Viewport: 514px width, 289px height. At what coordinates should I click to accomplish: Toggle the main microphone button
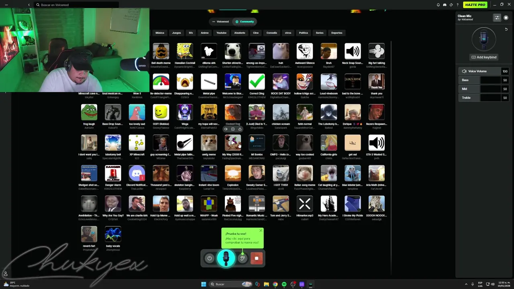click(226, 258)
